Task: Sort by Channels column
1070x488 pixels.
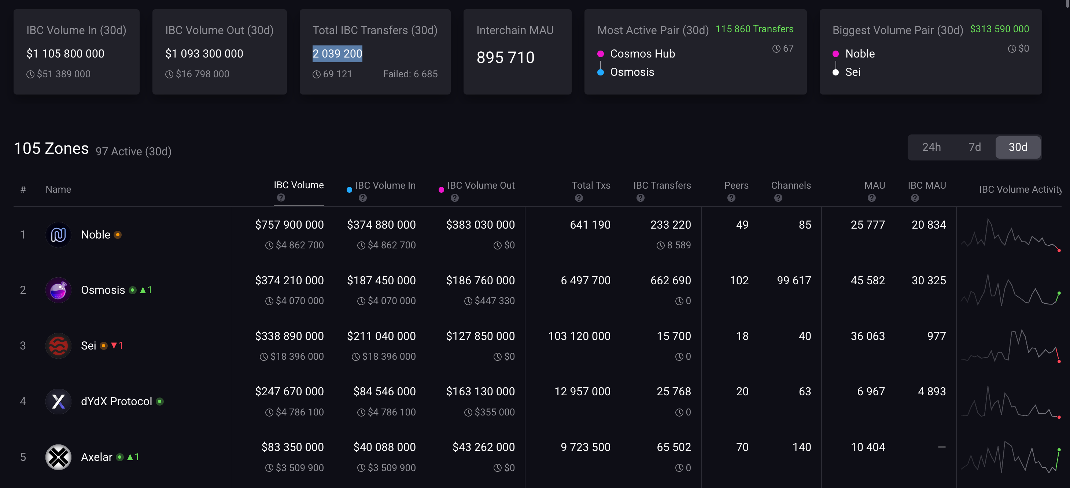Action: (791, 185)
